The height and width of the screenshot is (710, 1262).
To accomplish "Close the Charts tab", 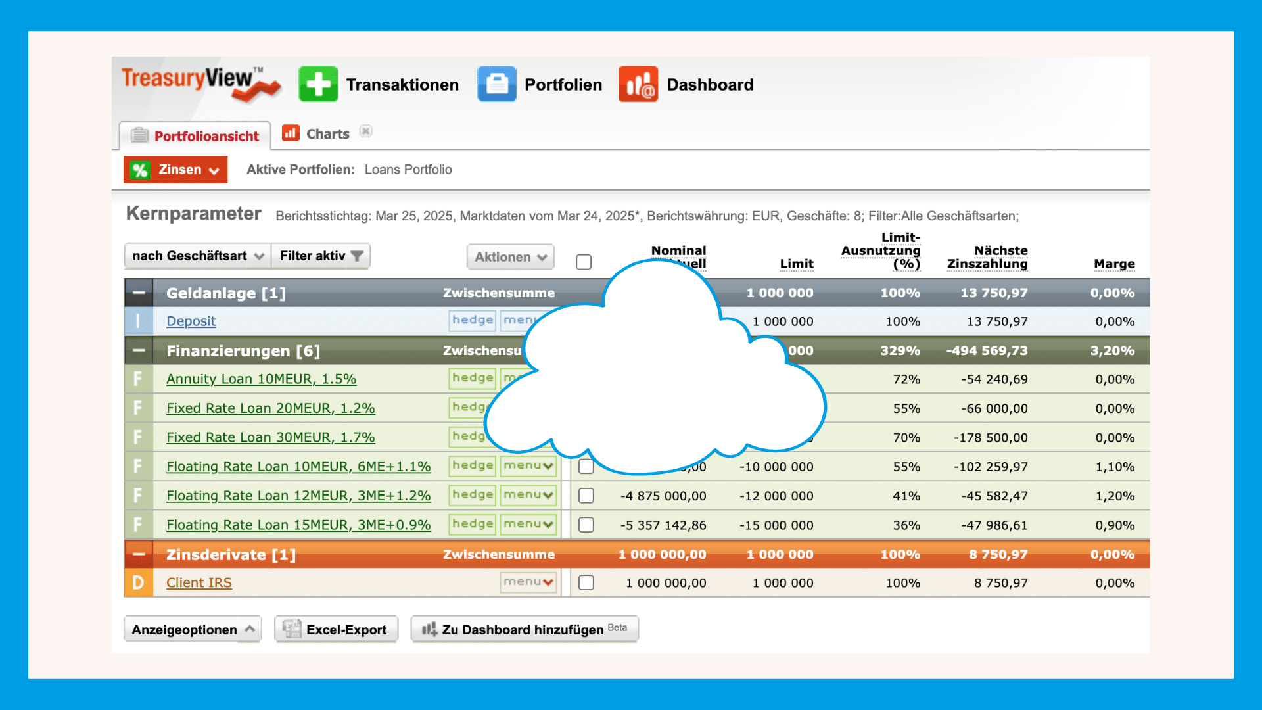I will coord(365,131).
